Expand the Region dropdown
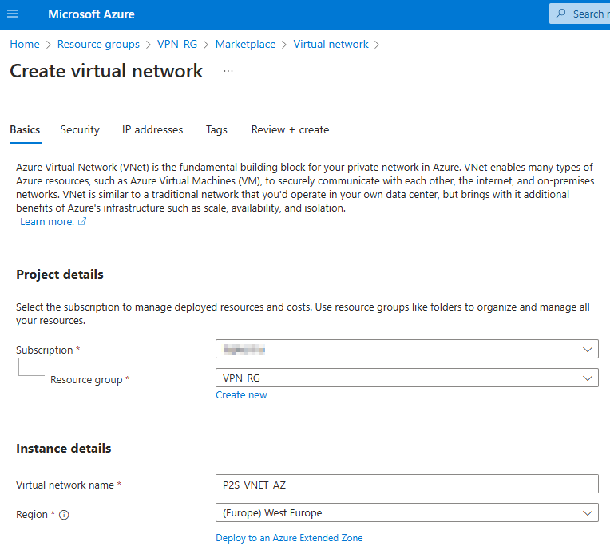 tap(406, 512)
